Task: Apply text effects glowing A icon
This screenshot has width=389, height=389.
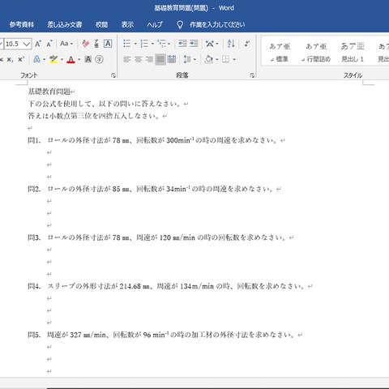Action: pos(36,59)
